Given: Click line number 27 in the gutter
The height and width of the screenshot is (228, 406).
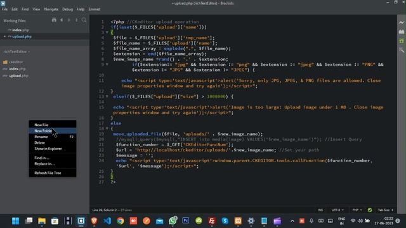Looking at the screenshot, I should pyautogui.click(x=102, y=182).
